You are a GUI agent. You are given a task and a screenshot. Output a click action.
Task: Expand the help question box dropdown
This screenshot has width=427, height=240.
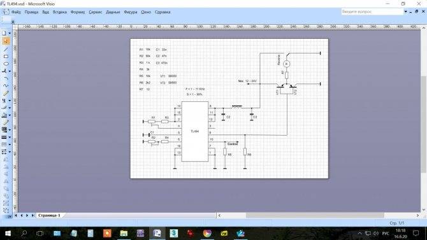(x=405, y=11)
